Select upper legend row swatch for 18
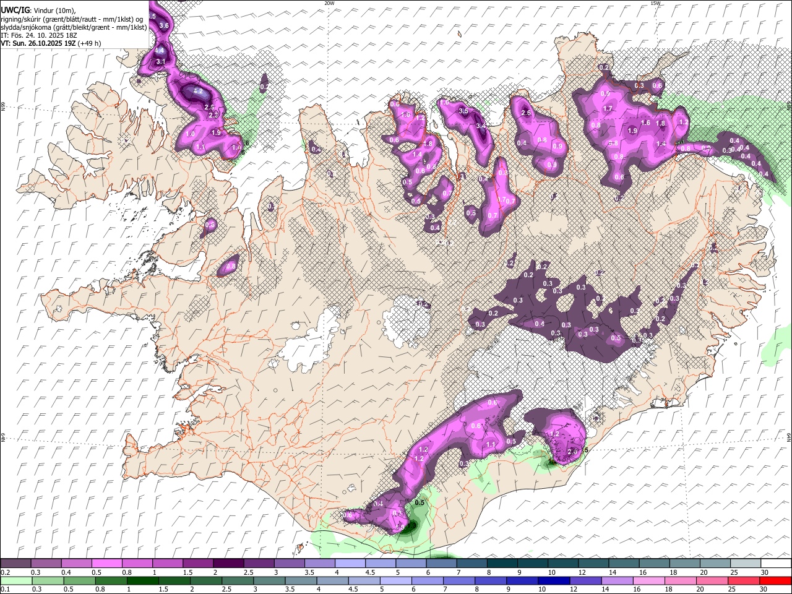 686,563
